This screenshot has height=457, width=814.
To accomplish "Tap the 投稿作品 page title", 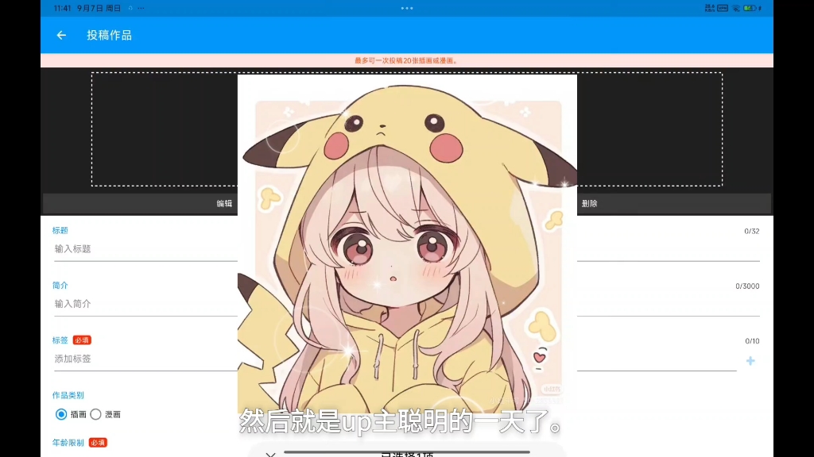I will click(x=109, y=35).
